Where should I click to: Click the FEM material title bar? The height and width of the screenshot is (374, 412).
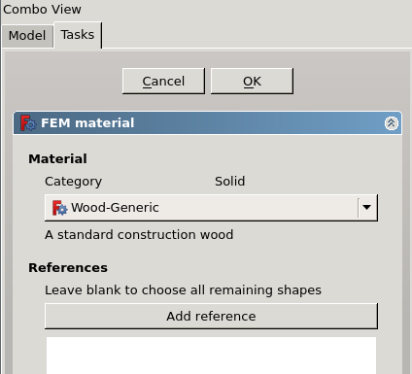pyautogui.click(x=207, y=123)
